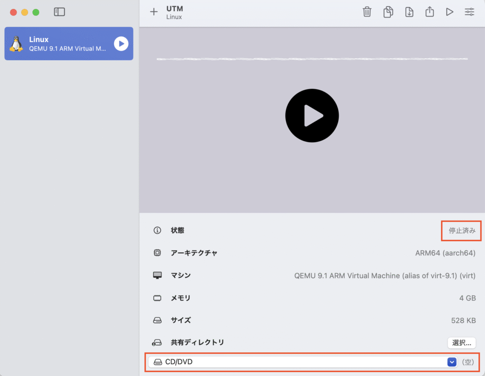
Task: Click the QEMU 9.1 ARM Virtual Machine value
Action: pos(385,275)
